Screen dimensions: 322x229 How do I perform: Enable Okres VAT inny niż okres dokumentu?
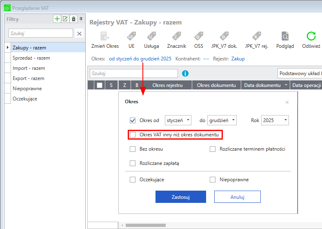pos(133,135)
